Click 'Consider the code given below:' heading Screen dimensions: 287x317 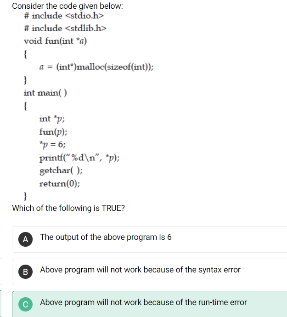(68, 6)
